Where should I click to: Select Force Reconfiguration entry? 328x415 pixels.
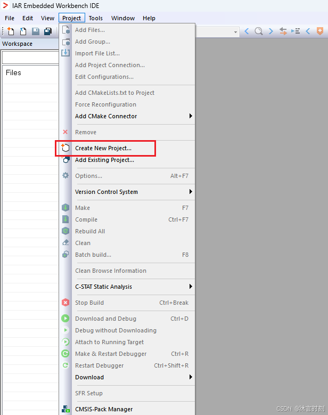pos(127,104)
